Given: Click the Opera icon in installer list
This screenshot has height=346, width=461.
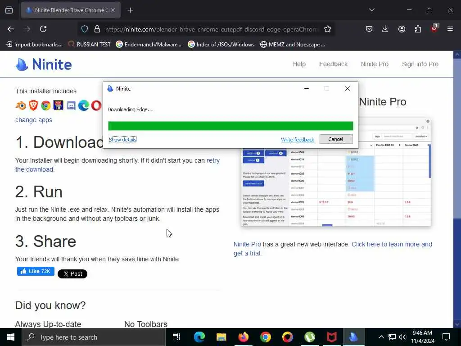Looking at the screenshot, I should 96,105.
